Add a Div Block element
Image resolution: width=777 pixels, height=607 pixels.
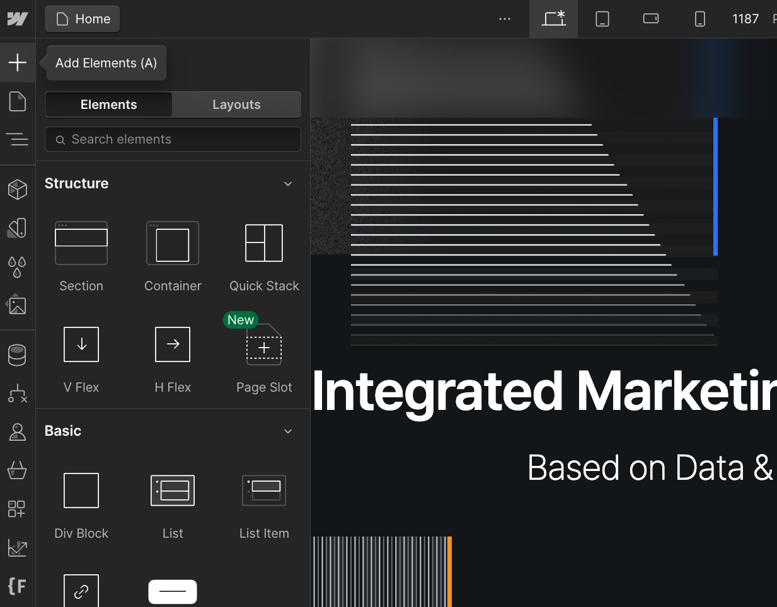tap(81, 506)
